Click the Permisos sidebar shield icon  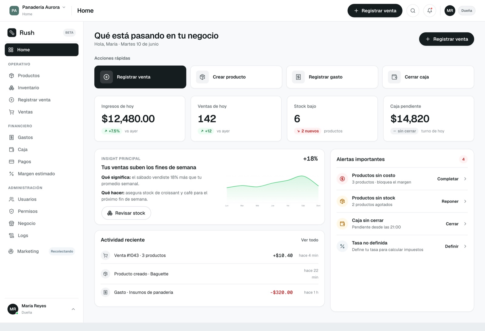click(x=12, y=211)
